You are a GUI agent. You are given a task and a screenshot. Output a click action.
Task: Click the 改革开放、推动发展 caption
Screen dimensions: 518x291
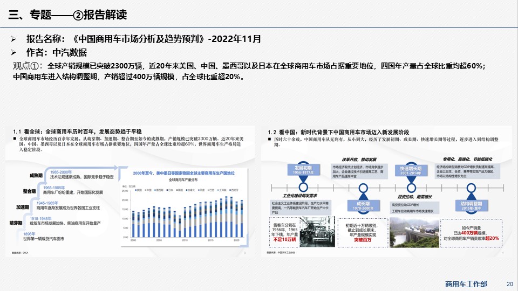point(359,160)
